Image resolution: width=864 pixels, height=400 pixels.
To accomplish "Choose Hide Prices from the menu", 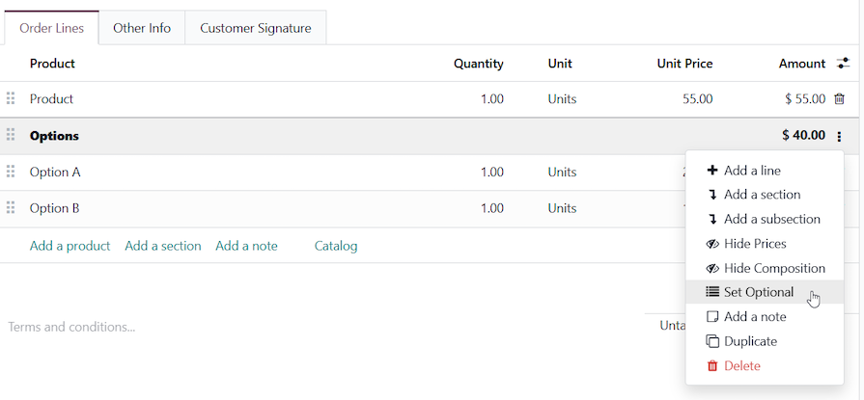I will click(x=754, y=244).
